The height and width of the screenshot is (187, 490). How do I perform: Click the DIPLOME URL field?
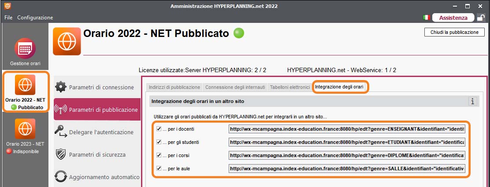[x=347, y=155]
